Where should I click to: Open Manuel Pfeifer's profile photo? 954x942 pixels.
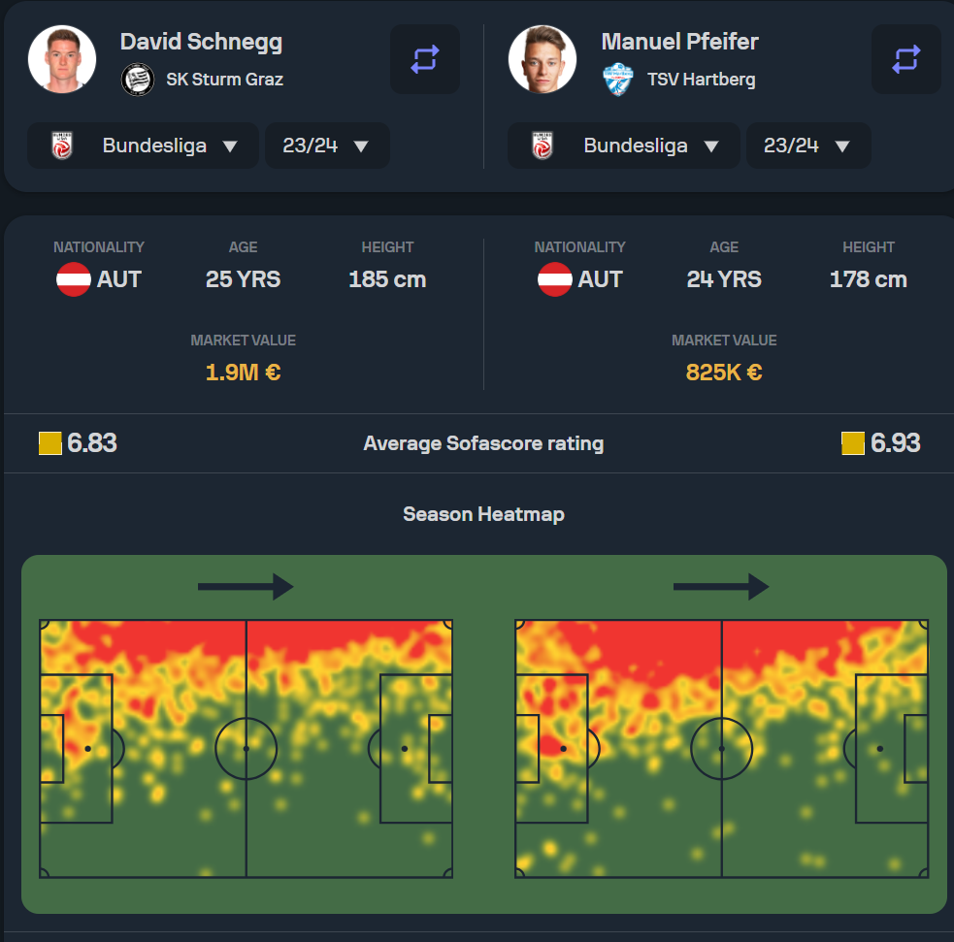(543, 59)
